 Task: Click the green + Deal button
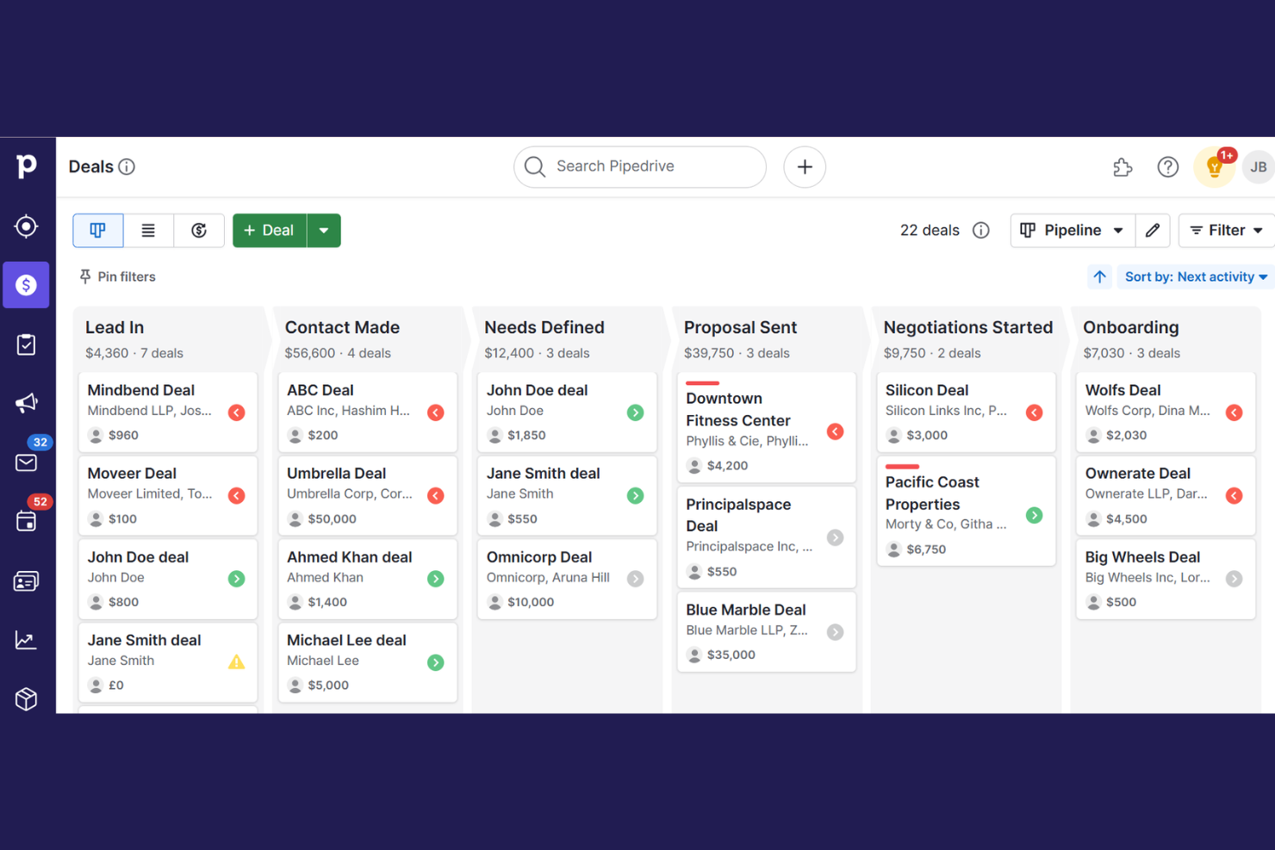coord(269,230)
